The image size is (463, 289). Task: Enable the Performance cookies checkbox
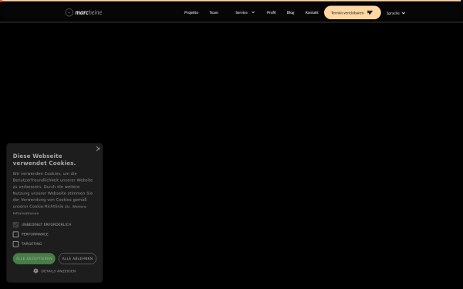(15, 234)
